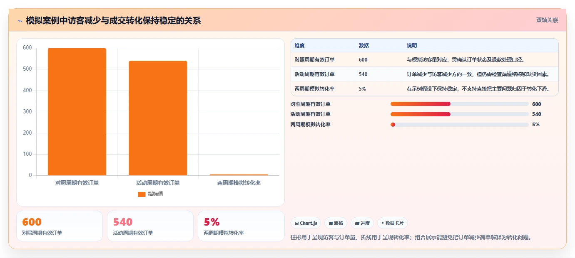This screenshot has height=258, width=575.
Task: Click note starting 订单减少与访客减少方向一致
Action: (x=478, y=74)
